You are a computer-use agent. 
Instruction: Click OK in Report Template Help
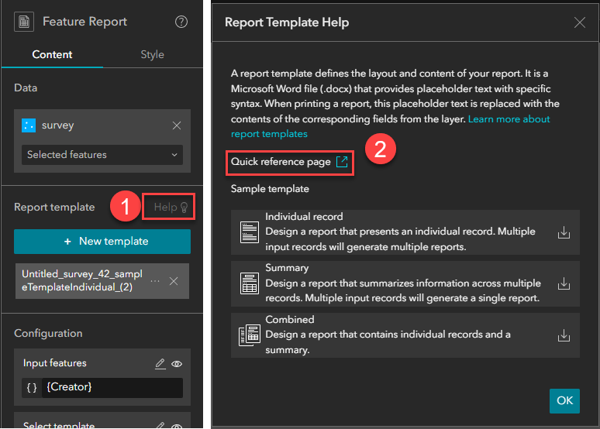pos(564,400)
